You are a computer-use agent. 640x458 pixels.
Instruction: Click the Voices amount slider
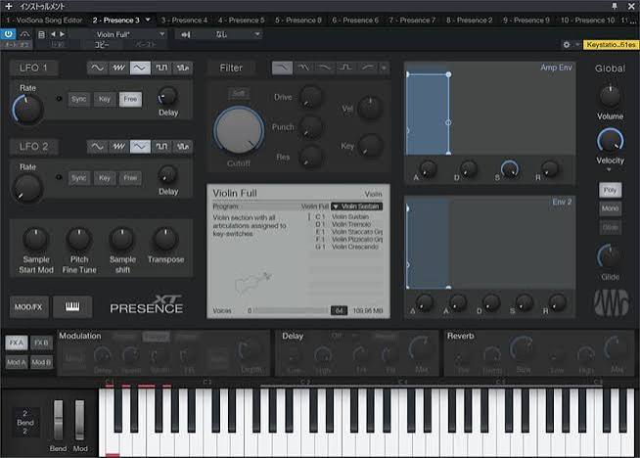click(291, 310)
